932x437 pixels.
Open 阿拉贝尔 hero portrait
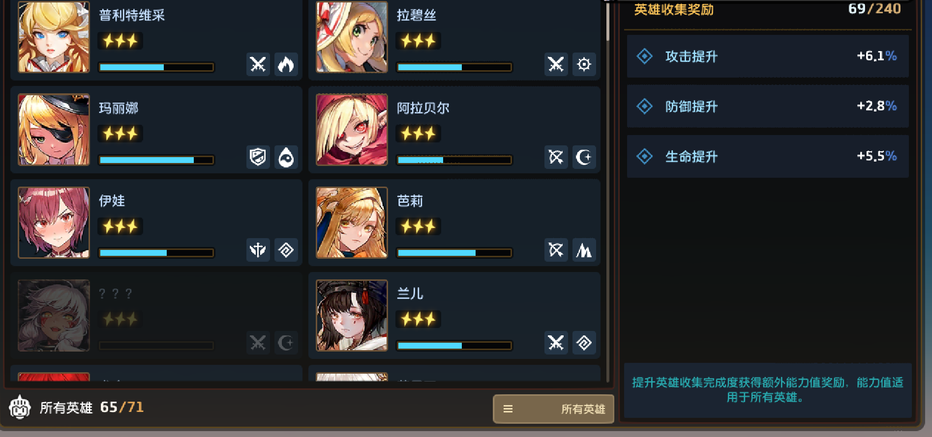352,130
